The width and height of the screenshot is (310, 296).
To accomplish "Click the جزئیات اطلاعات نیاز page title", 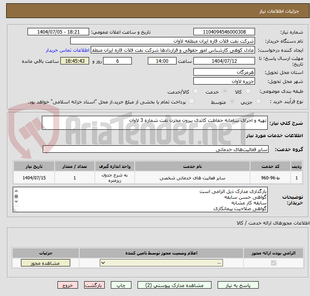I will tap(279, 11).
